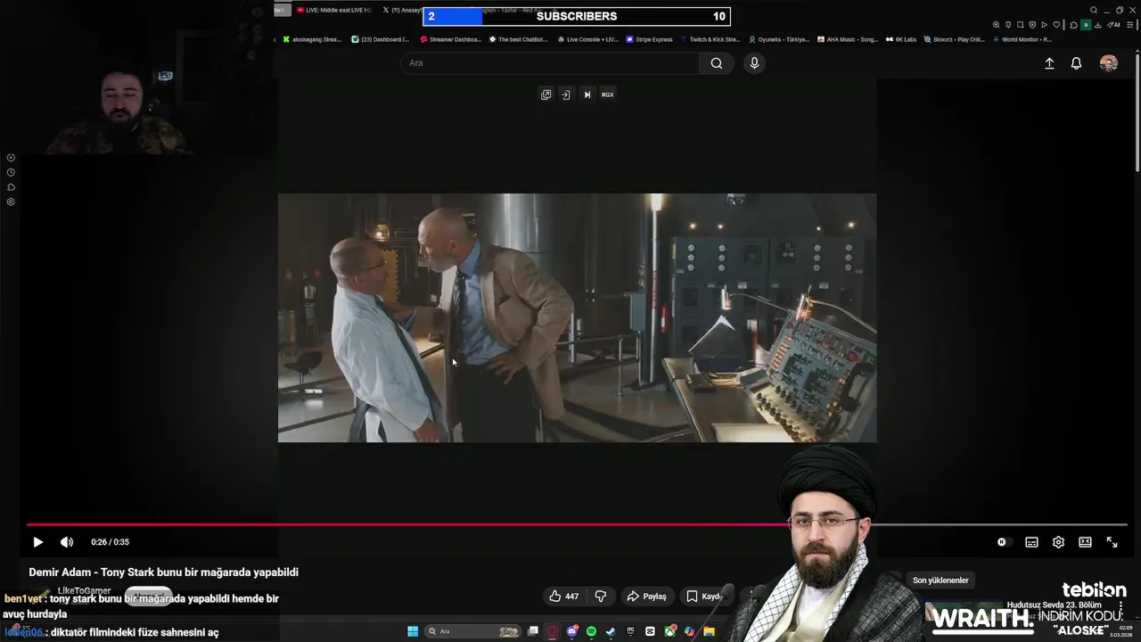Open video player settings gear
Viewport: 1141px width, 642px height.
(1058, 542)
